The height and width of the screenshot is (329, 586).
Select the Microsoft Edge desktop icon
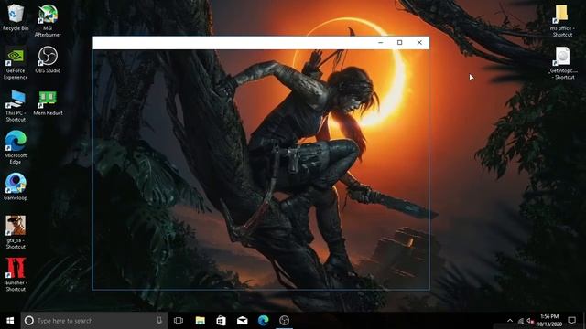(16, 148)
